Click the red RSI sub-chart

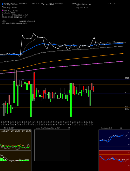[114, 161]
